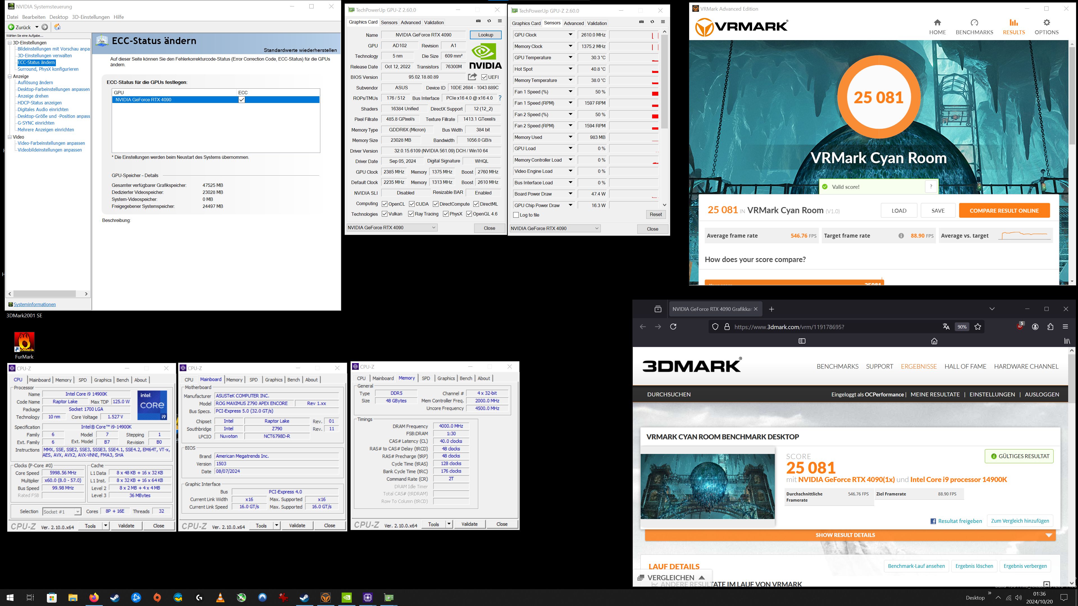Click NVIDIA tree horizontal scrollbar

(45, 293)
